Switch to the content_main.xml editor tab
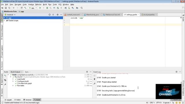This screenshot has height=104, width=185. point(73,15)
